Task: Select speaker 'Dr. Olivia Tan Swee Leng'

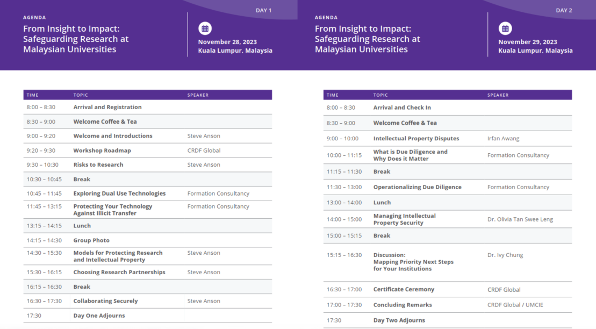Action: point(520,219)
